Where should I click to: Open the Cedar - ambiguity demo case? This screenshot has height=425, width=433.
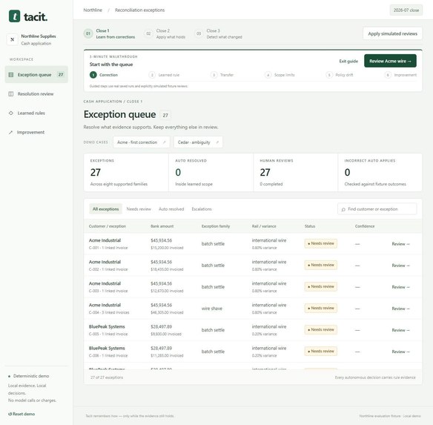pos(198,142)
